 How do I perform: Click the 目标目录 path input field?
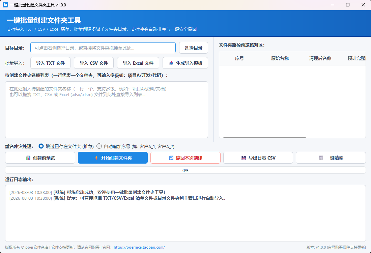click(103, 48)
